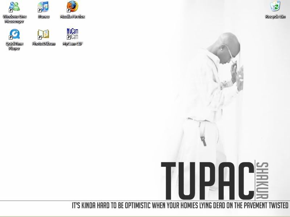
Task: Select the Photo2Album desktop shortcut icon
Action: (43, 34)
